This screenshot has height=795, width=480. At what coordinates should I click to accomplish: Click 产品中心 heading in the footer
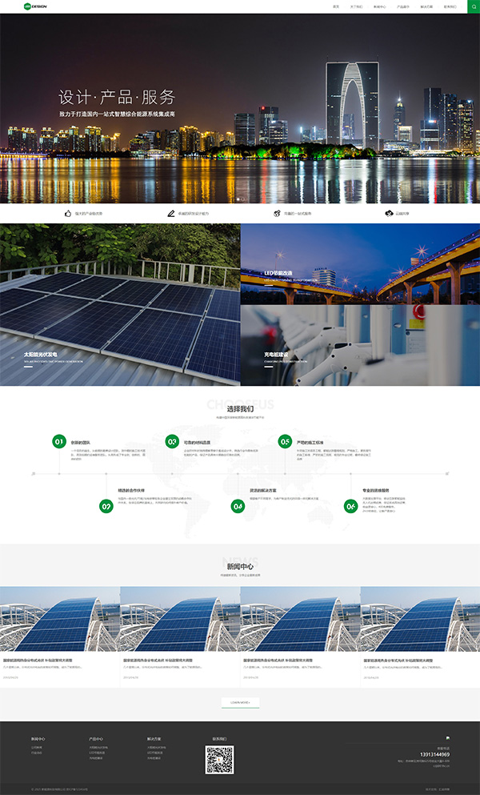[96, 739]
